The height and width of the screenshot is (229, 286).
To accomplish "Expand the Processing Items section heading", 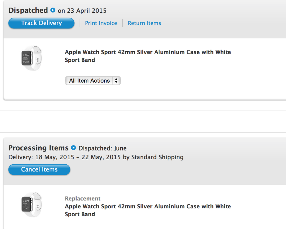I will pyautogui.click(x=38, y=148).
